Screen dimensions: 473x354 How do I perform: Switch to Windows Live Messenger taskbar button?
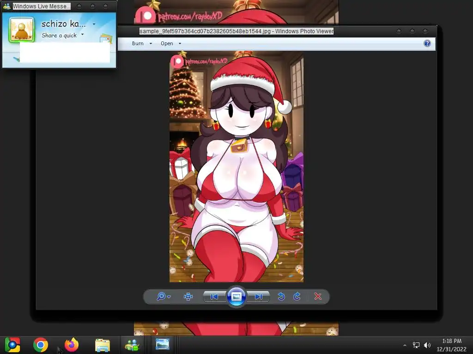click(132, 345)
